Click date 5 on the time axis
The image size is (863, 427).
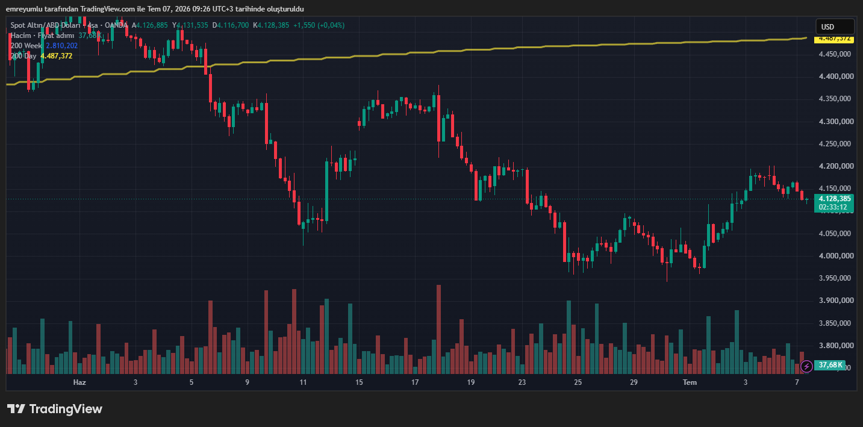pos(192,382)
